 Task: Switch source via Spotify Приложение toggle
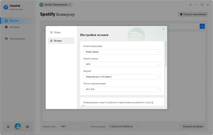pos(55,5)
